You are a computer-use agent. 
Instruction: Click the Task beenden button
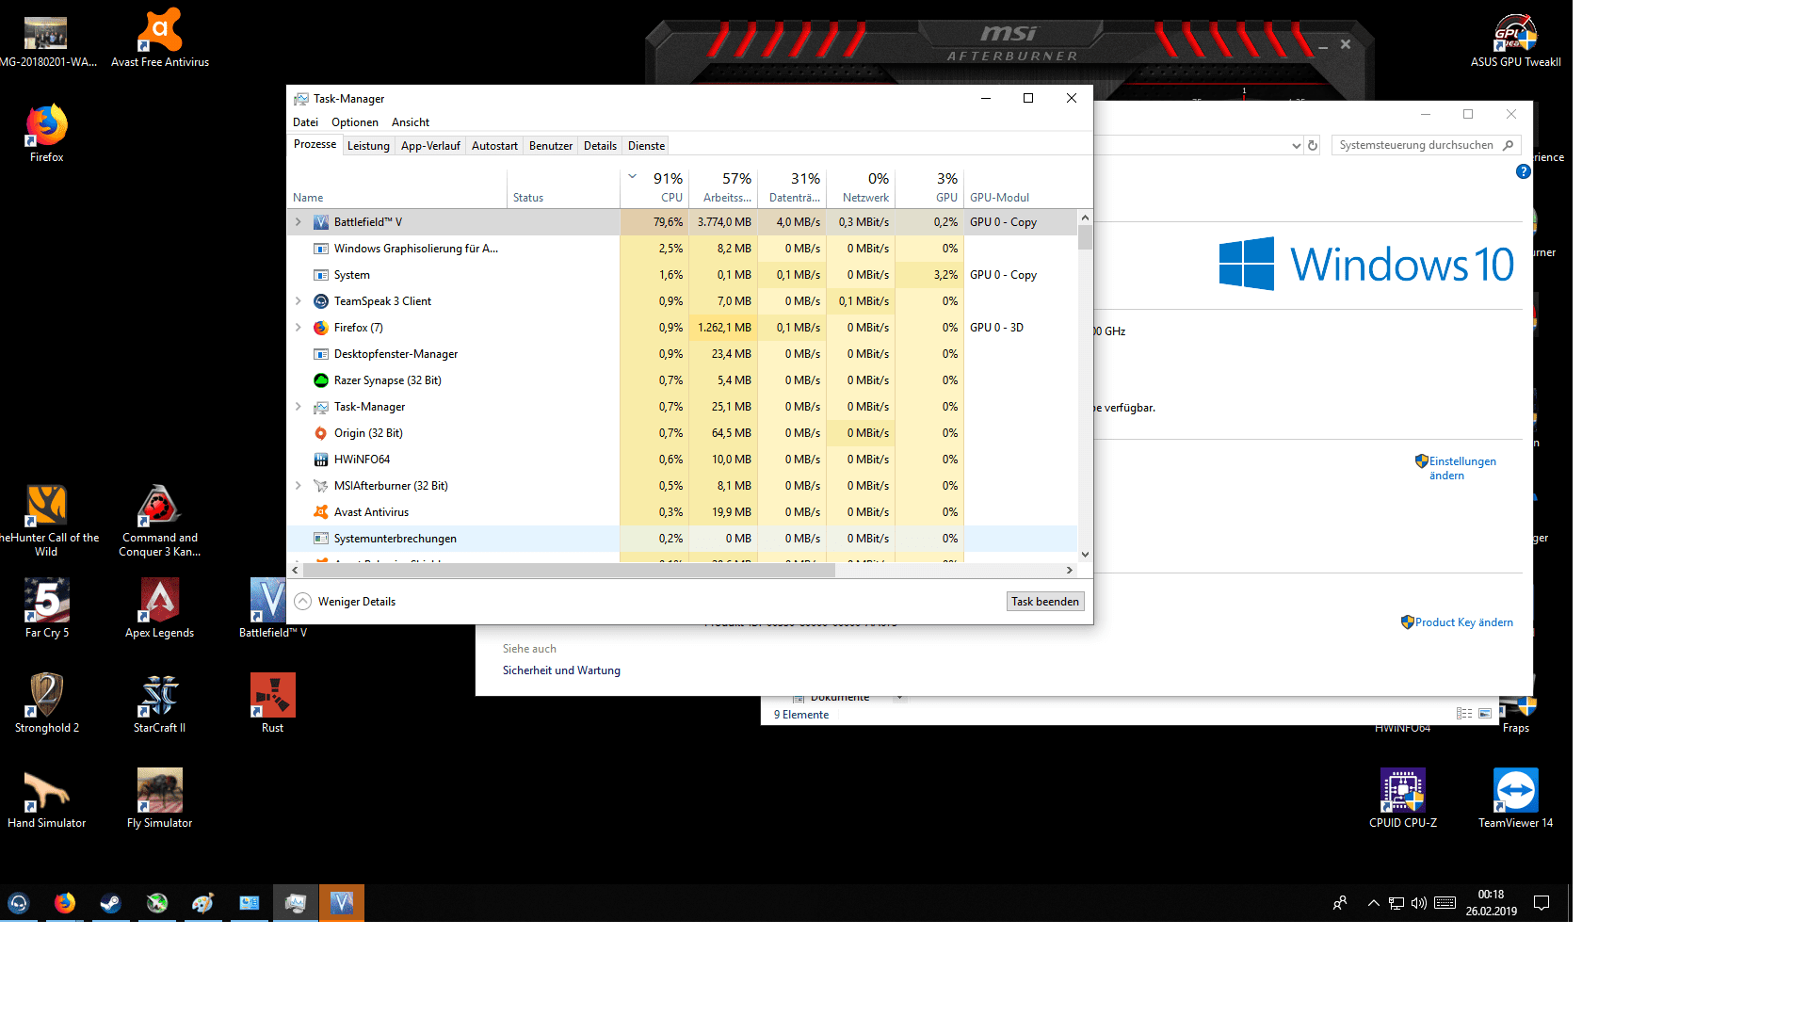click(1044, 602)
